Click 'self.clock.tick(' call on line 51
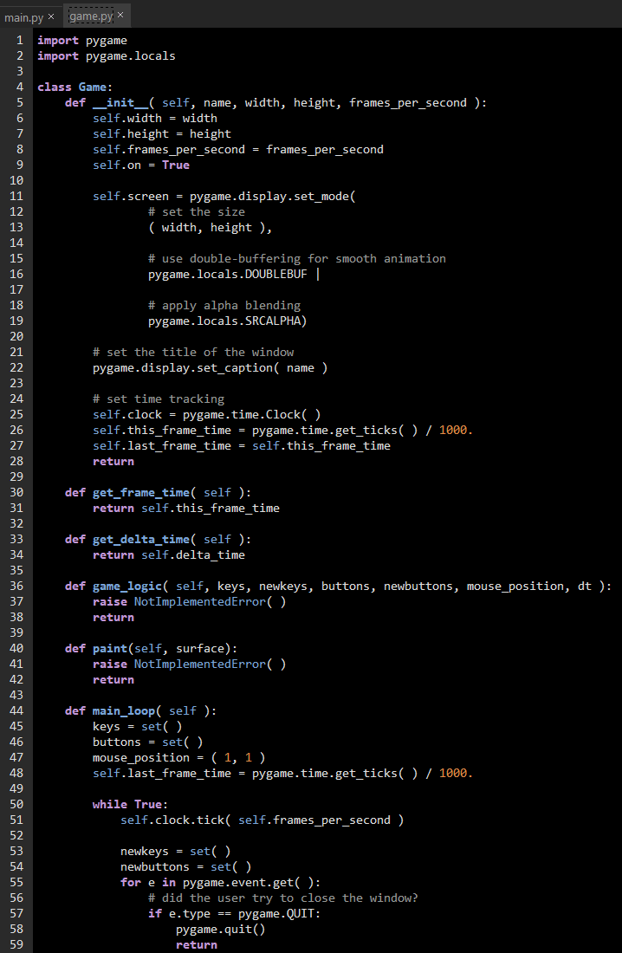 coord(176,820)
